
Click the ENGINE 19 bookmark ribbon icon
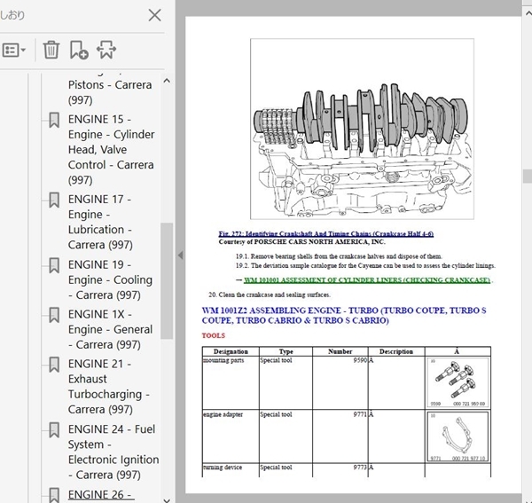pyautogui.click(x=54, y=265)
